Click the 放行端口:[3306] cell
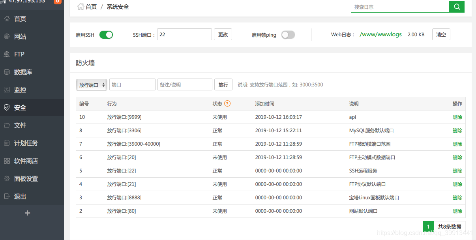Image resolution: width=476 pixels, height=240 pixels. (124, 131)
